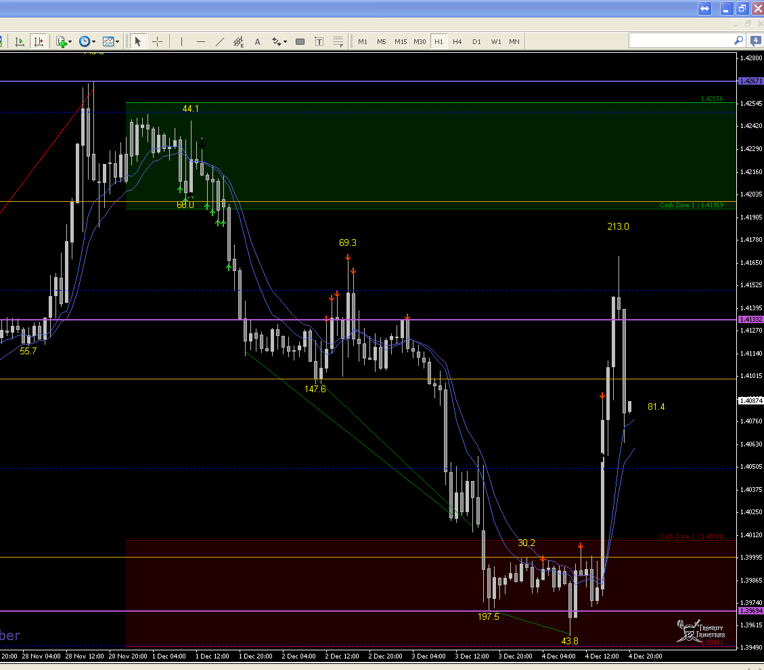Open the chat notifications icon showing 4
Screen dimensions: 764x670
click(x=756, y=41)
